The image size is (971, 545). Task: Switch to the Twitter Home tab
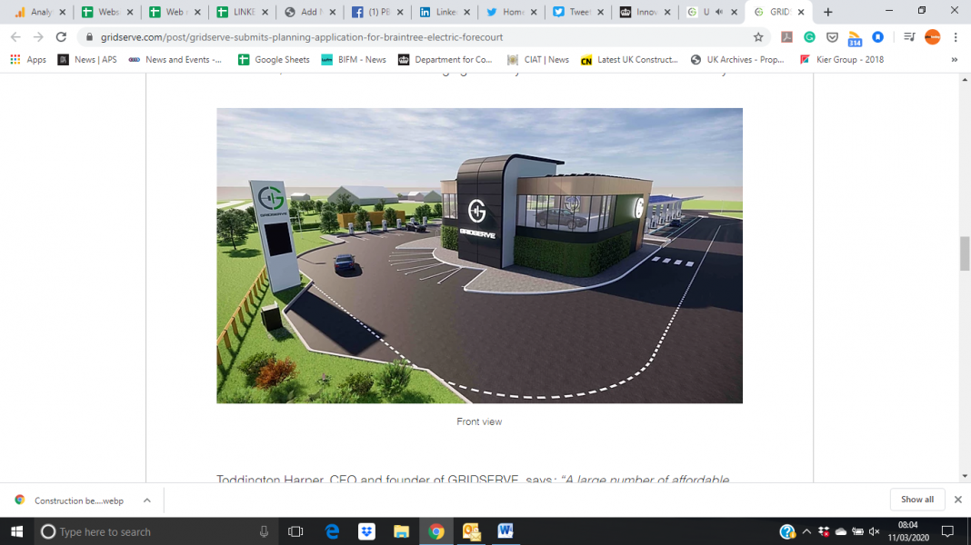point(512,13)
